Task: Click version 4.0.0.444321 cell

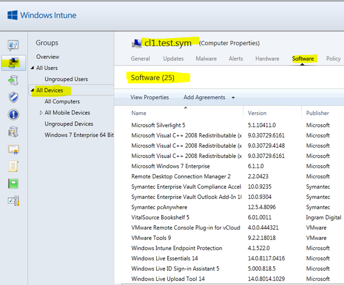Action: coord(263,227)
